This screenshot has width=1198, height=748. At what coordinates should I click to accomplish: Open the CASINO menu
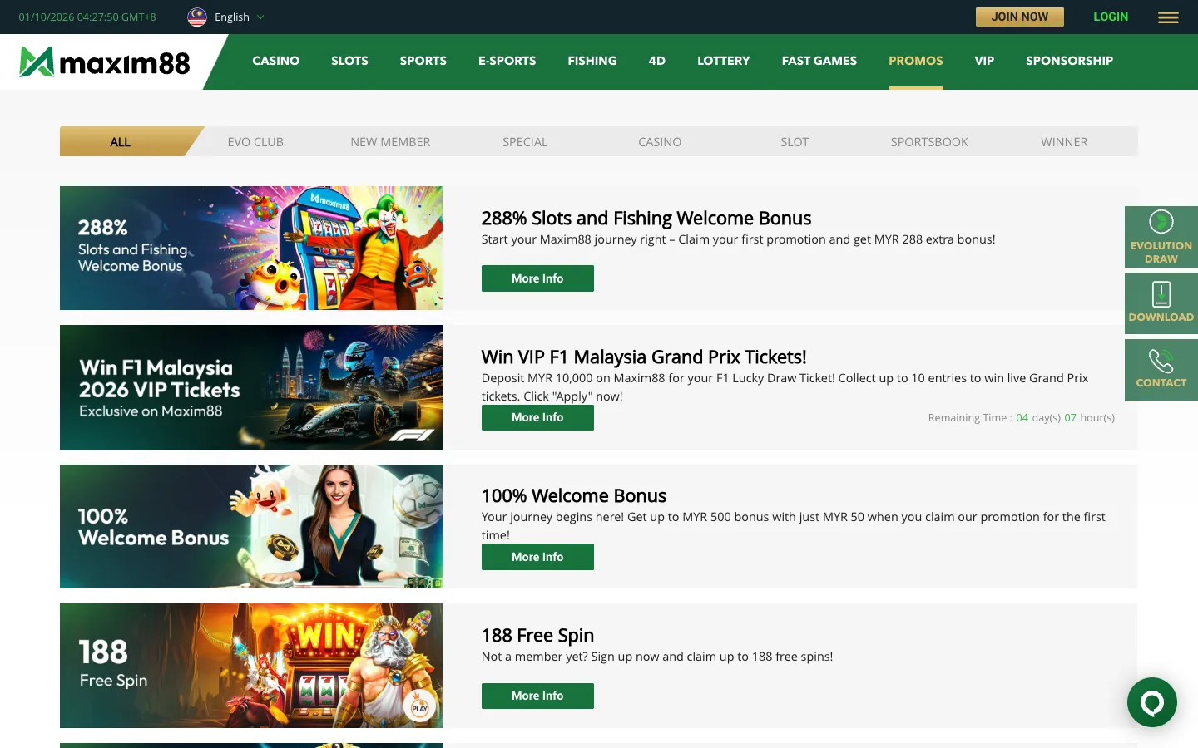click(276, 61)
